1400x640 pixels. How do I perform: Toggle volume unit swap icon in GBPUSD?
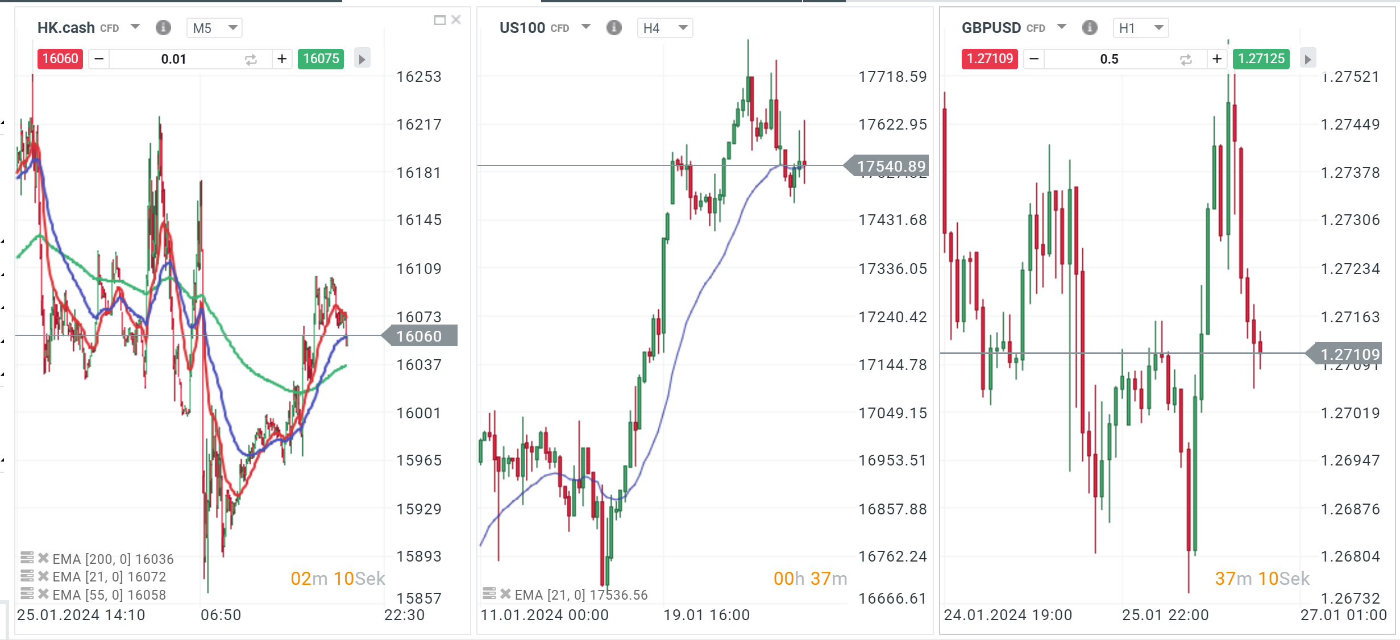pyautogui.click(x=1186, y=59)
